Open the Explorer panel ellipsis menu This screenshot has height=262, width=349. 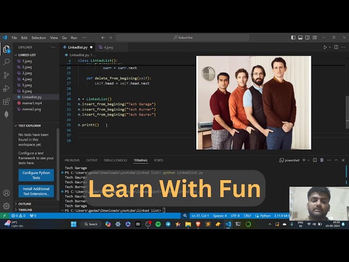pos(53,47)
